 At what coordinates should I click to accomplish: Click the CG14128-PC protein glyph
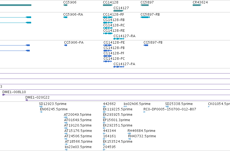[x=108, y=61]
